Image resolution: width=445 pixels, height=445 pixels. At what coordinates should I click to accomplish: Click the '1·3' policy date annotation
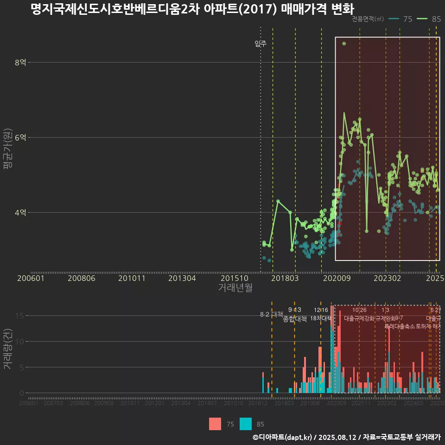[385, 310]
